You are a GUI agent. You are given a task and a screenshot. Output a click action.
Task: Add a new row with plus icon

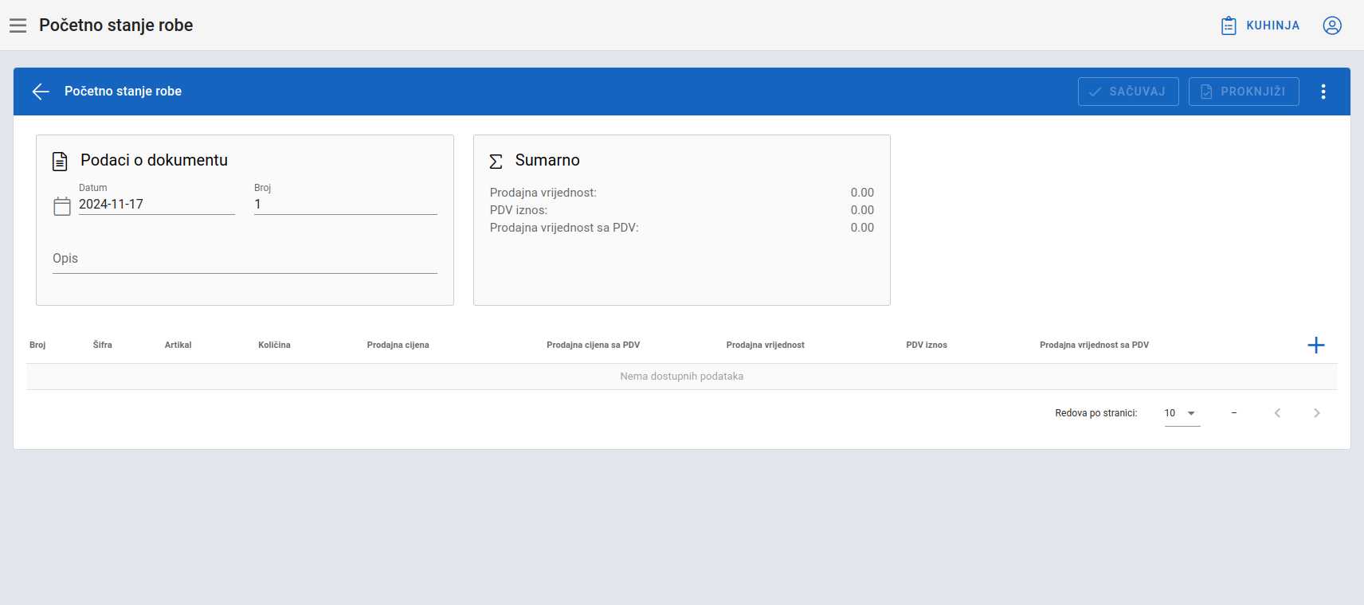(1315, 345)
